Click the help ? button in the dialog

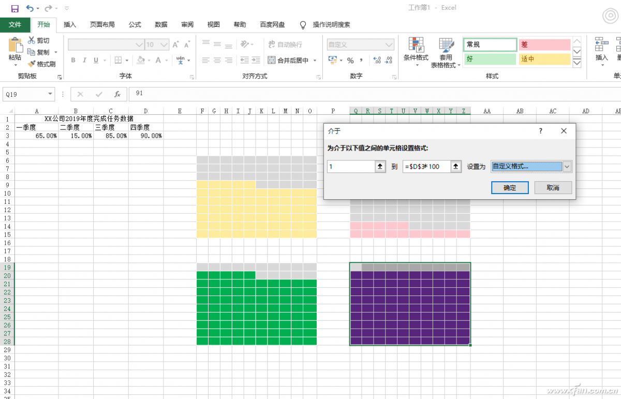(540, 131)
